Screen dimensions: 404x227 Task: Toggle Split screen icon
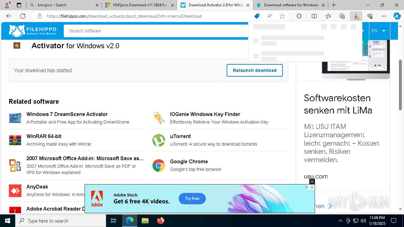314,16
